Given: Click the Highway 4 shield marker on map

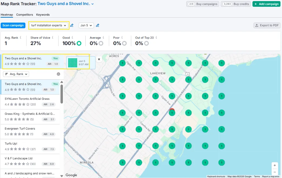Looking at the screenshot, I should pyautogui.click(x=188, y=74).
